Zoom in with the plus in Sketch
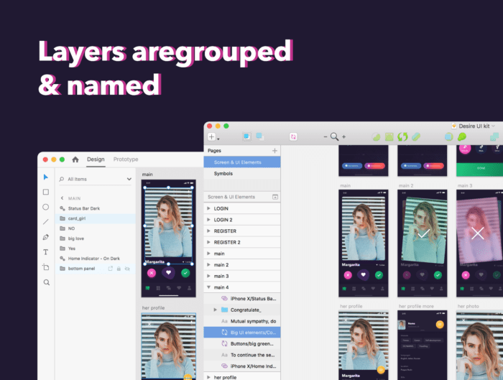Viewport: 503px width, 380px height. click(x=344, y=137)
